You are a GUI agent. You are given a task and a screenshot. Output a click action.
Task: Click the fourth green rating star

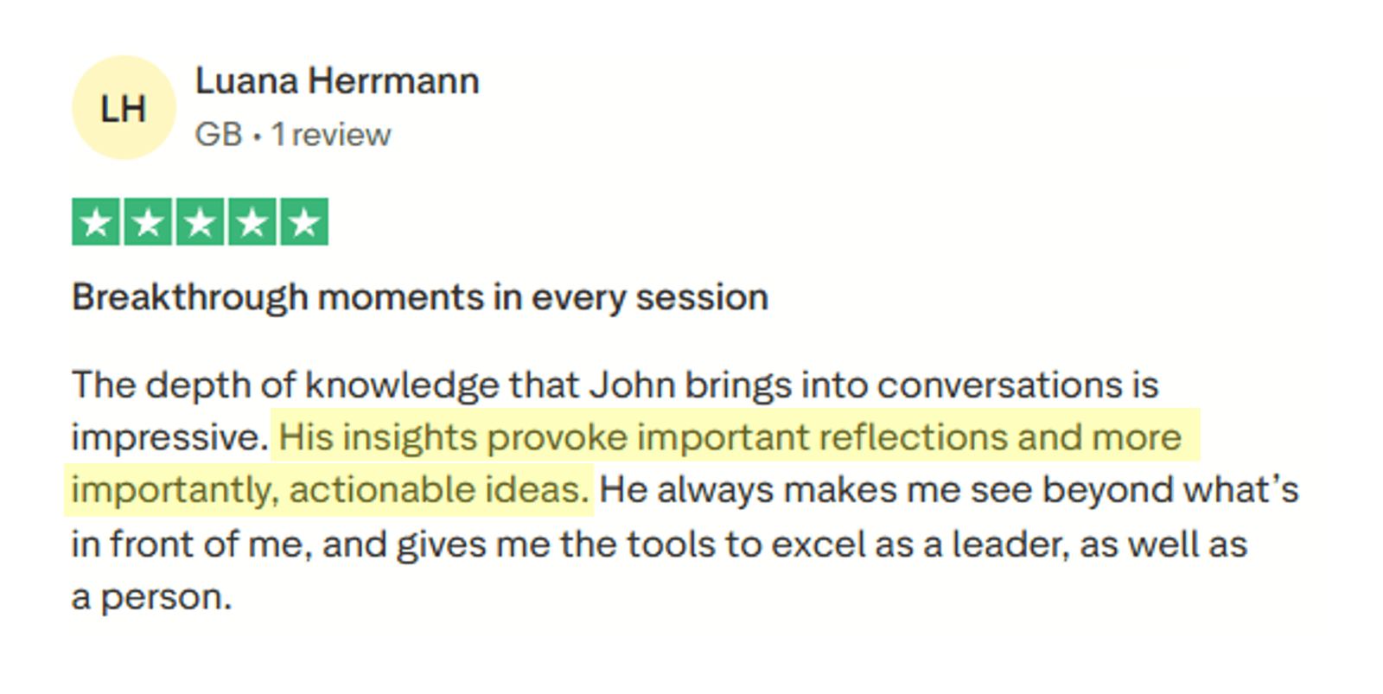point(252,222)
